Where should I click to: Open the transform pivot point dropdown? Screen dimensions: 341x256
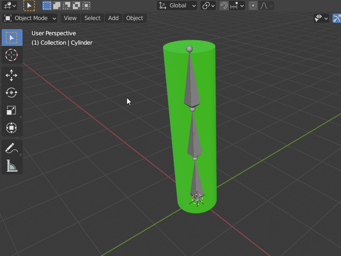click(208, 5)
